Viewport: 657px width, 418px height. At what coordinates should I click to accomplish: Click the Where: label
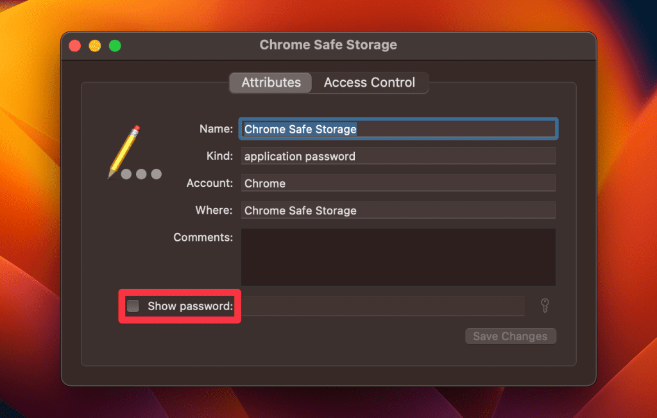[x=214, y=211]
